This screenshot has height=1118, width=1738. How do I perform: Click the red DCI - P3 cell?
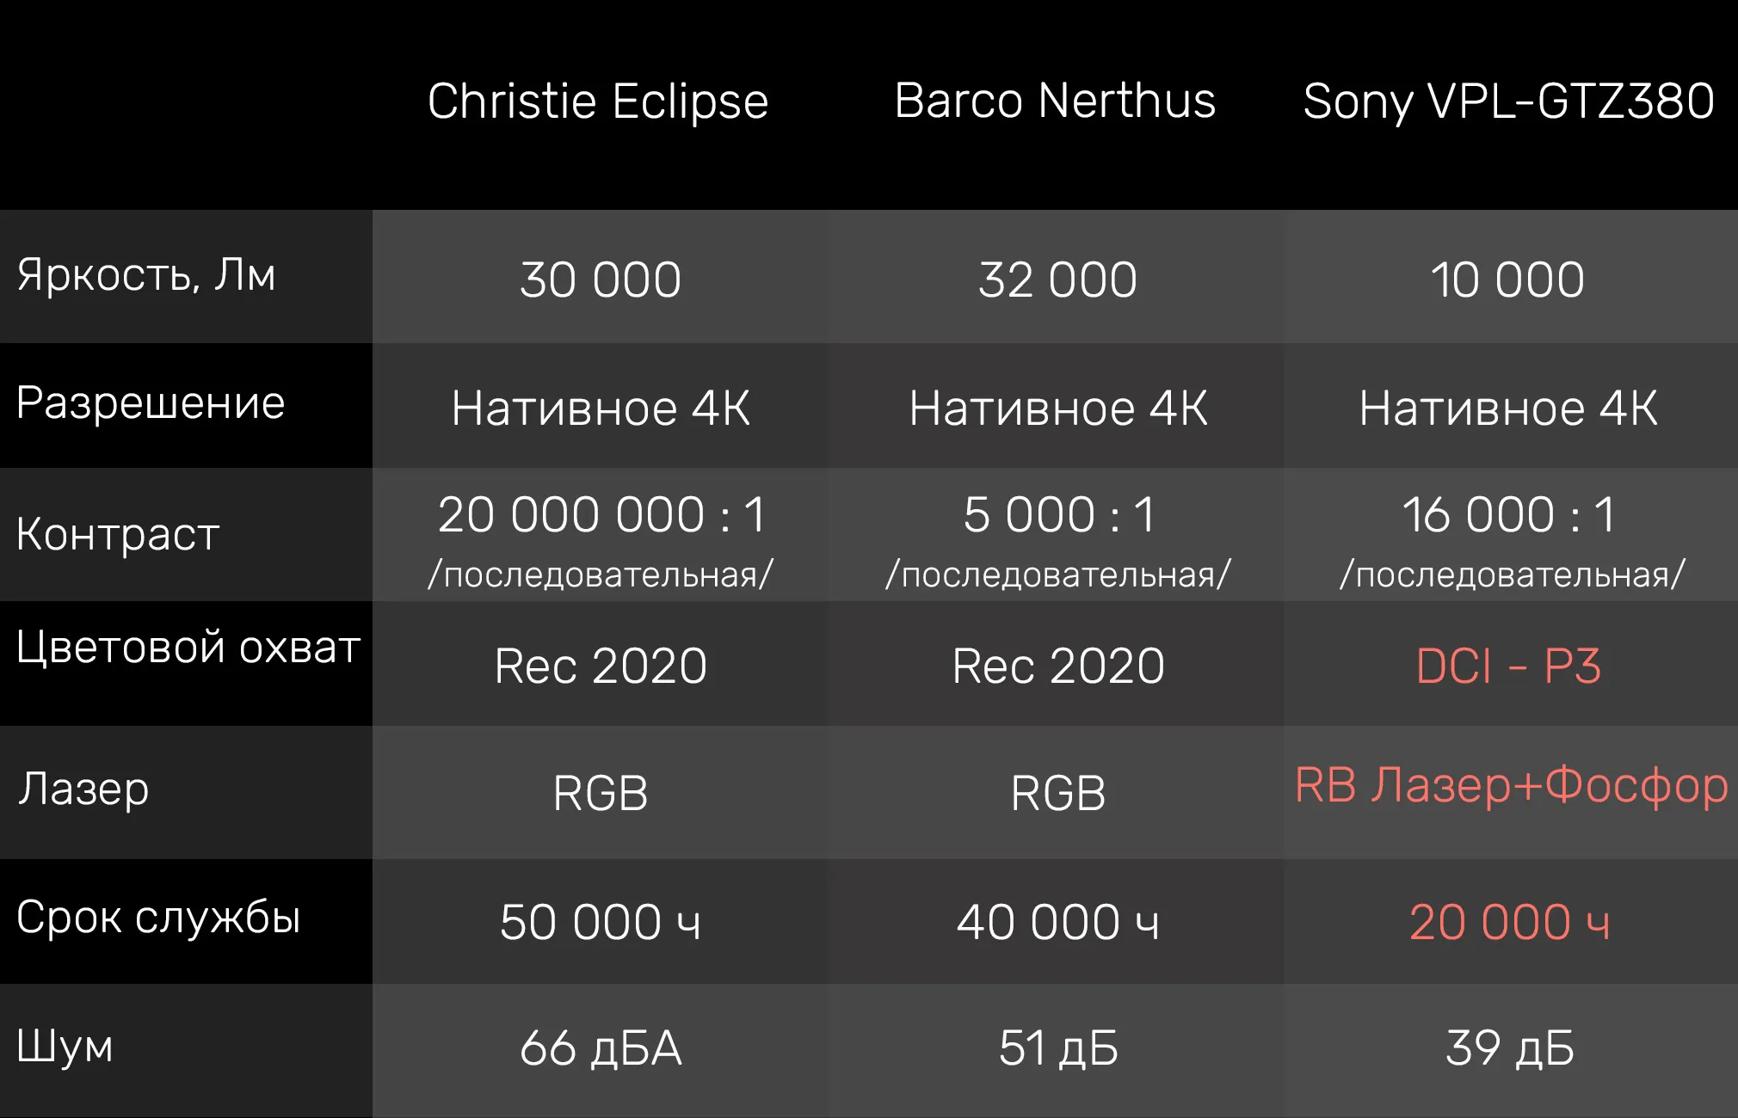(x=1508, y=666)
